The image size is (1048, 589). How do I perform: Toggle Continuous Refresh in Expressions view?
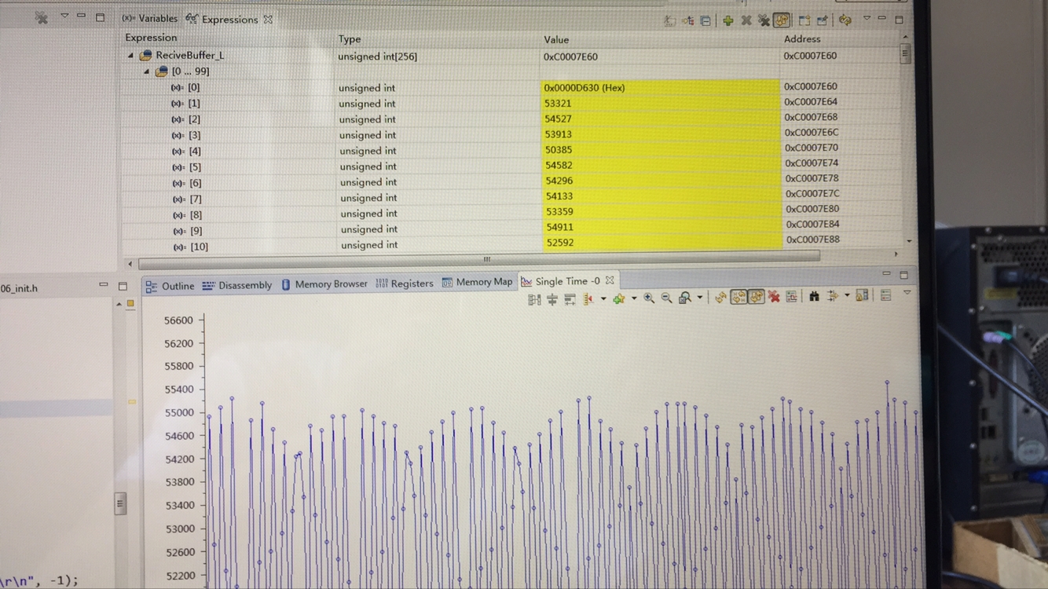pyautogui.click(x=782, y=20)
